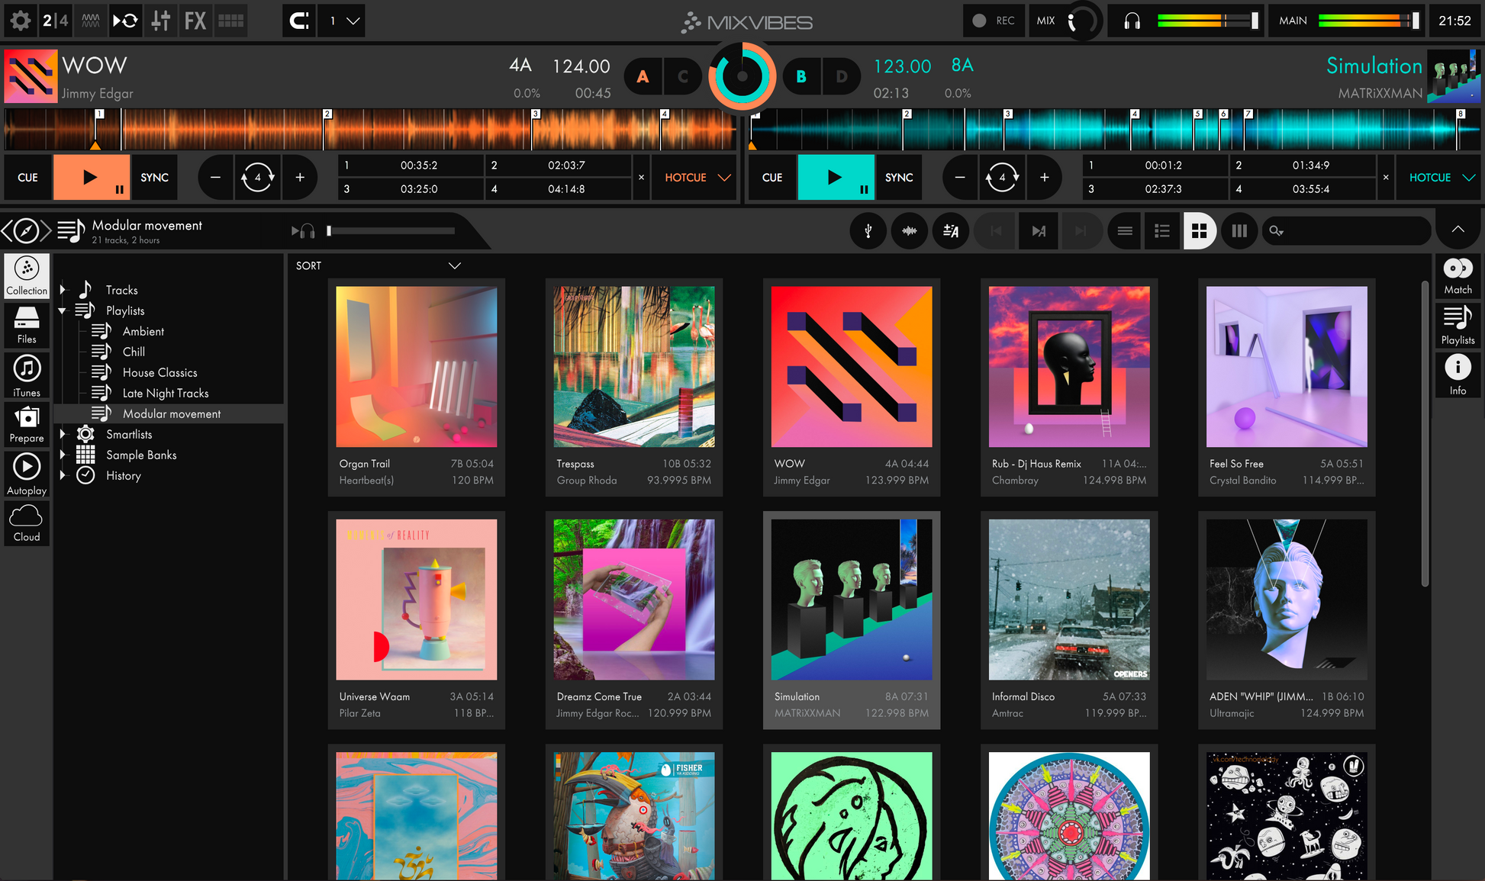This screenshot has height=881, width=1485.
Task: Open the sampler pads icon
Action: [x=231, y=21]
